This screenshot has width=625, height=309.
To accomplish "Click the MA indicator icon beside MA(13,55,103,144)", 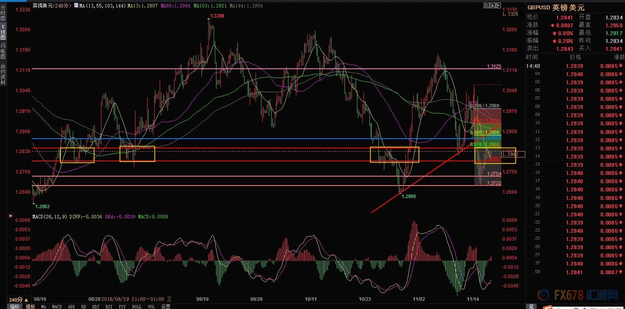I will 76,6.
